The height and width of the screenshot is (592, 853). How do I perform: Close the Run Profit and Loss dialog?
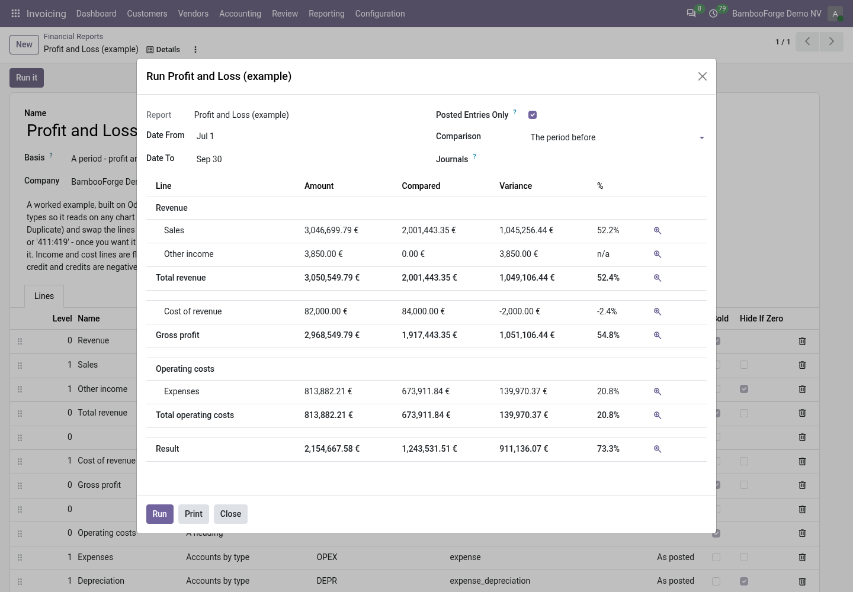pyautogui.click(x=703, y=76)
